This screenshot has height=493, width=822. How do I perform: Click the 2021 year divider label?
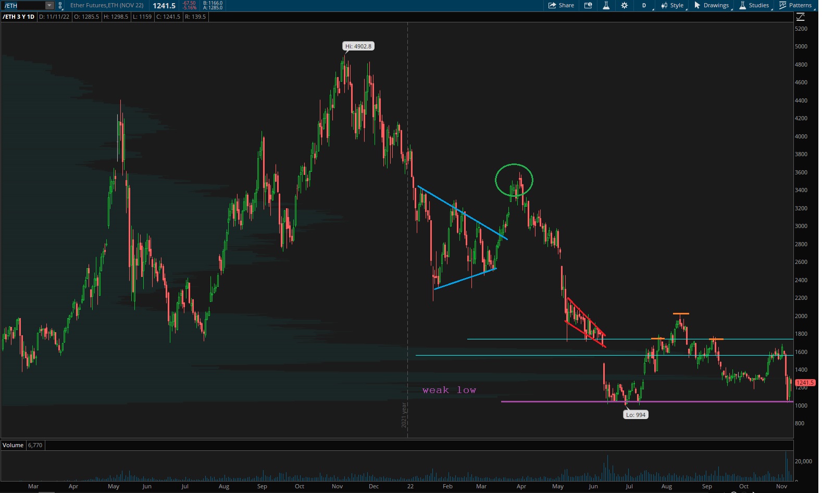click(404, 415)
